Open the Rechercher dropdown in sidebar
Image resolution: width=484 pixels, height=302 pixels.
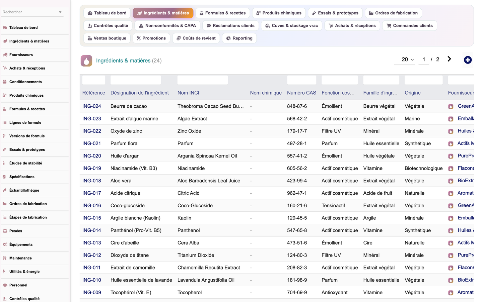[32, 12]
